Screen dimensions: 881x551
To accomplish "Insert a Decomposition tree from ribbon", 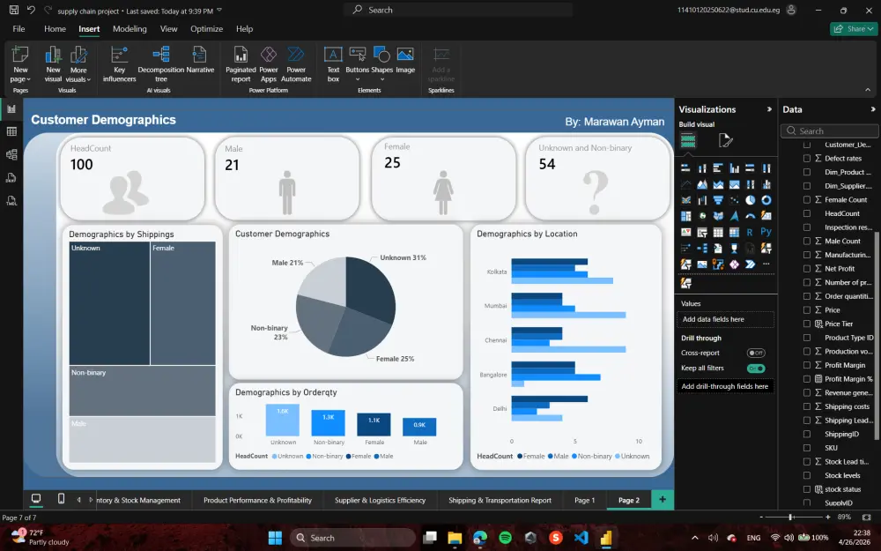I will pos(160,64).
